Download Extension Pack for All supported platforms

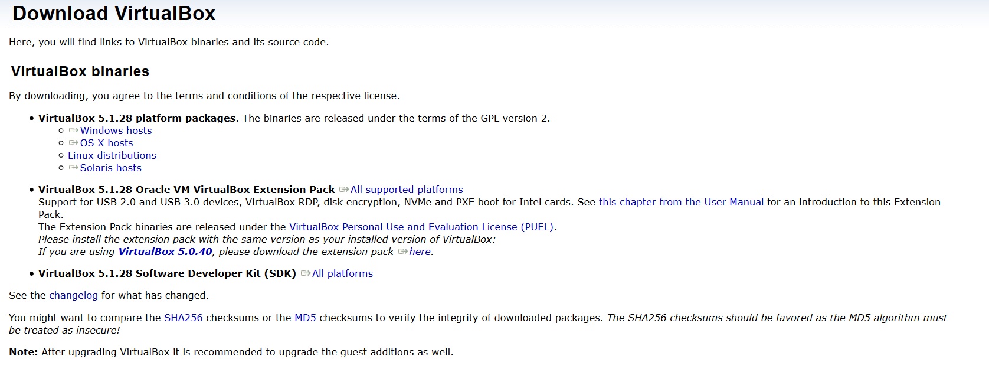coord(407,190)
